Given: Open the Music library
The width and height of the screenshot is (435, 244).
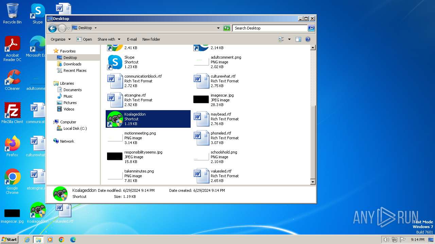Looking at the screenshot, I should 68,96.
